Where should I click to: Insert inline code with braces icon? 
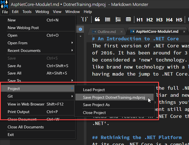point(84,19)
